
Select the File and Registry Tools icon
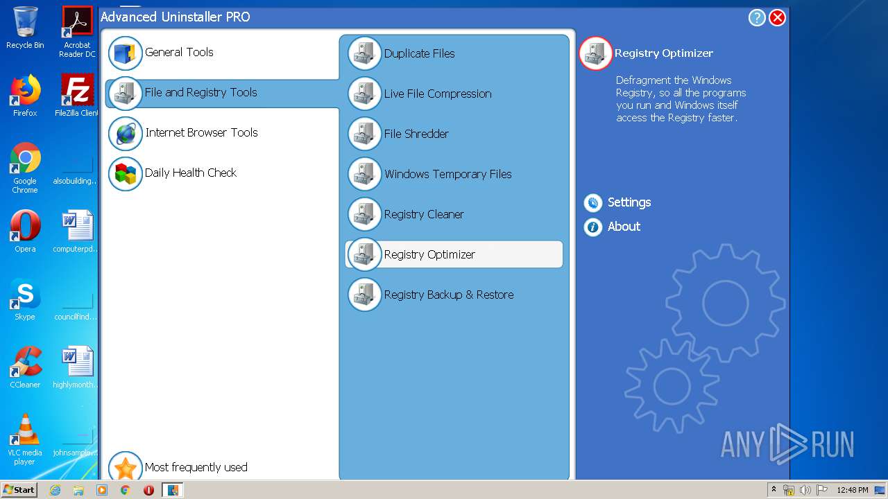click(126, 94)
